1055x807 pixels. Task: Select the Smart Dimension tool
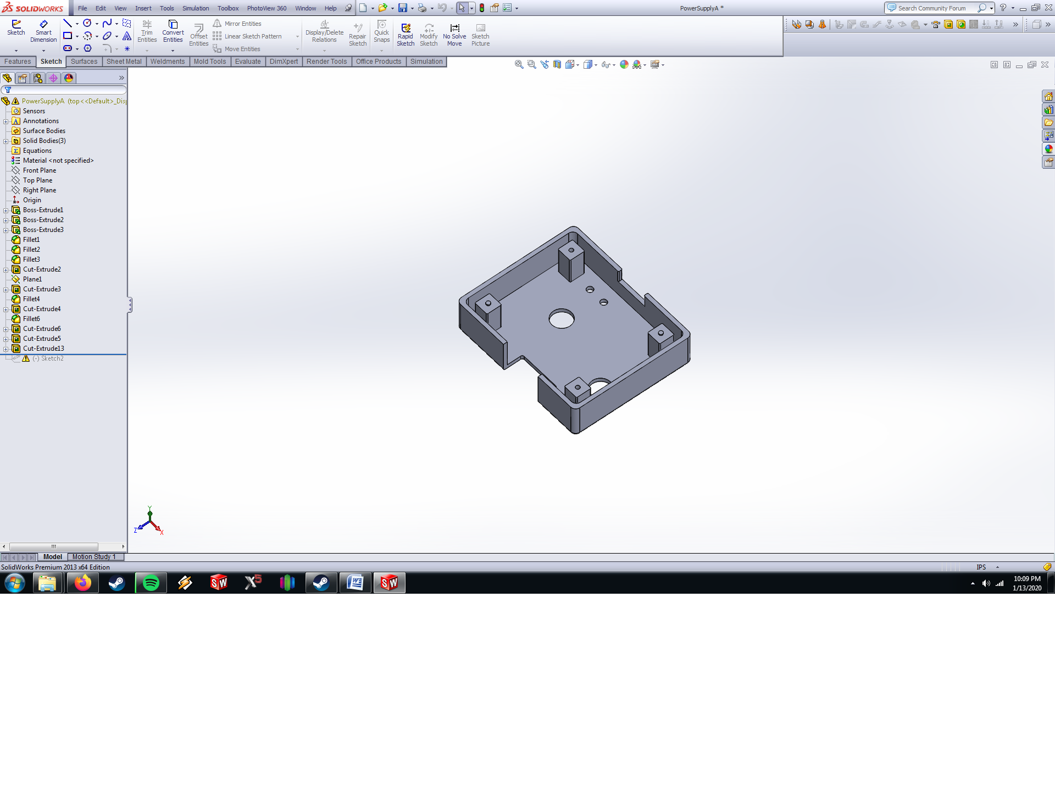click(x=43, y=31)
